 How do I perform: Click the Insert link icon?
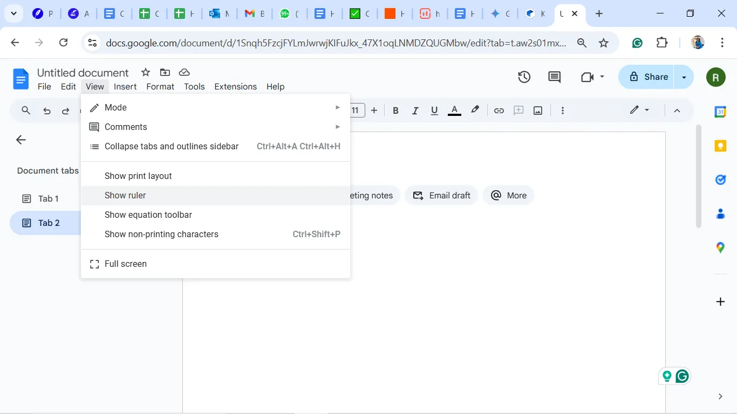(x=499, y=111)
